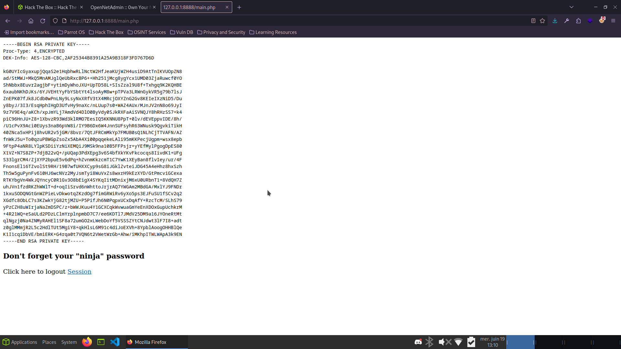This screenshot has height=349, width=621.
Task: Open the downloads panel icon
Action: click(555, 21)
